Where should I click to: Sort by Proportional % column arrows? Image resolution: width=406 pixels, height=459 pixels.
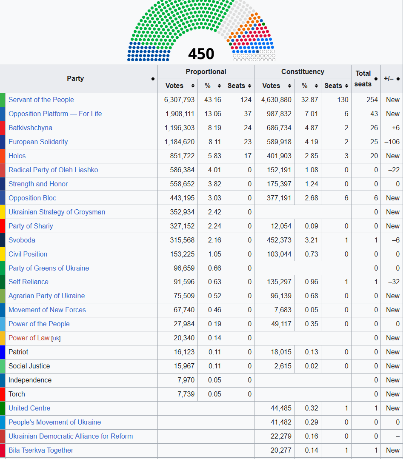pyautogui.click(x=219, y=86)
